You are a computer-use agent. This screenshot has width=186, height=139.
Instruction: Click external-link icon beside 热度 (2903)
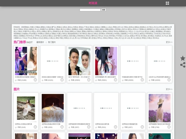pyautogui.click(x=42, y=127)
